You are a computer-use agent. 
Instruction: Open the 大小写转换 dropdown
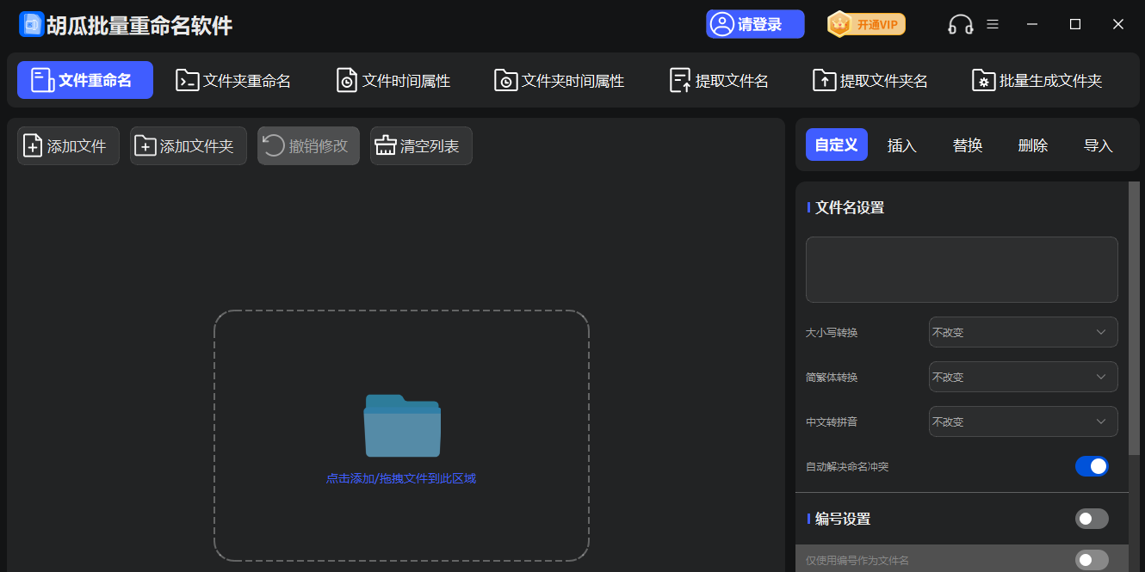[x=1023, y=331]
